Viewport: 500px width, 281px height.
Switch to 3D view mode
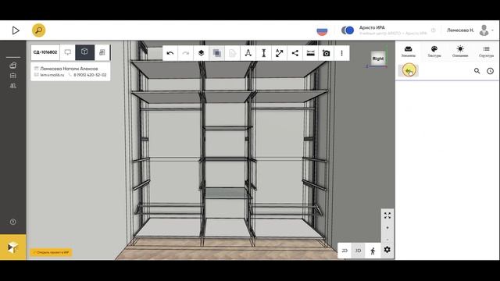coord(358,251)
